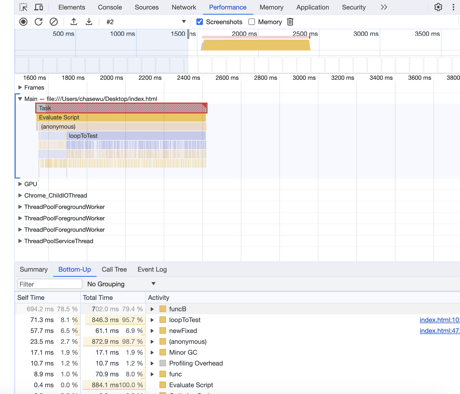
Task: Expand the Frames track
Action: pyautogui.click(x=20, y=87)
